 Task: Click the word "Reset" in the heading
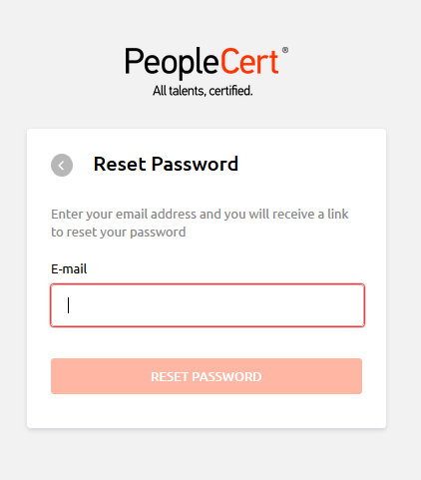[x=120, y=164]
